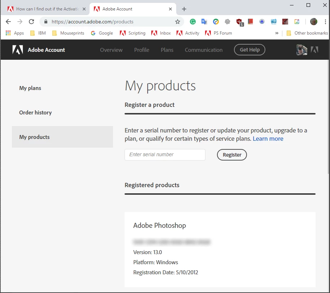Follow the Learn more link
The width and height of the screenshot is (330, 293).
(268, 139)
